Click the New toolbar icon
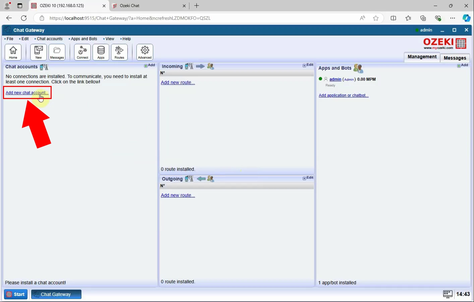474x302 pixels. (x=39, y=52)
